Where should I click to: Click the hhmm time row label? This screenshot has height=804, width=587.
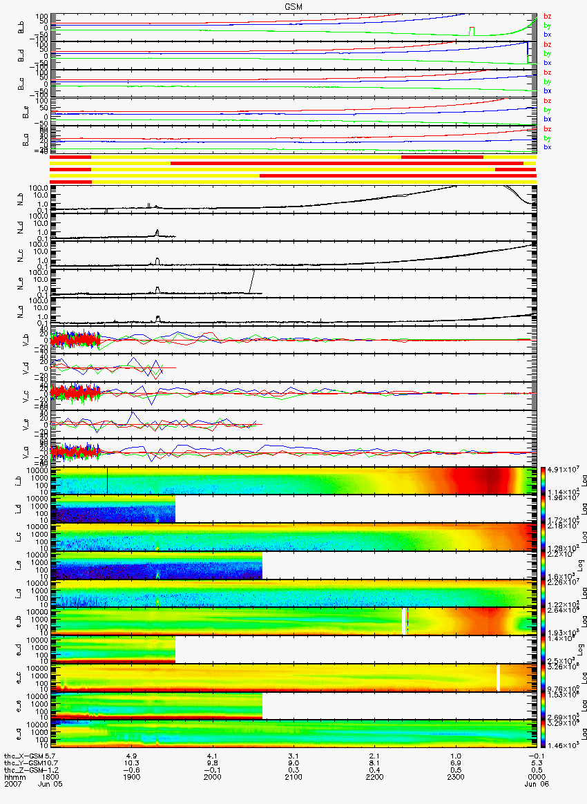[14, 777]
